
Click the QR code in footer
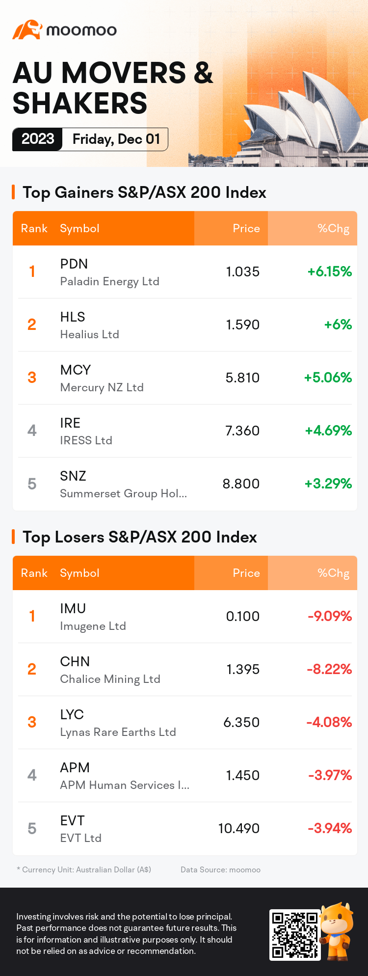[x=294, y=935]
